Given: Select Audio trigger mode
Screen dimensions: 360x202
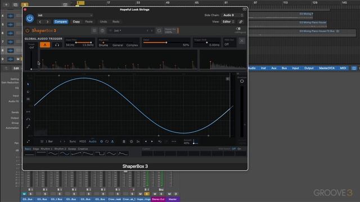Looking at the screenshot, I should point(92,141).
